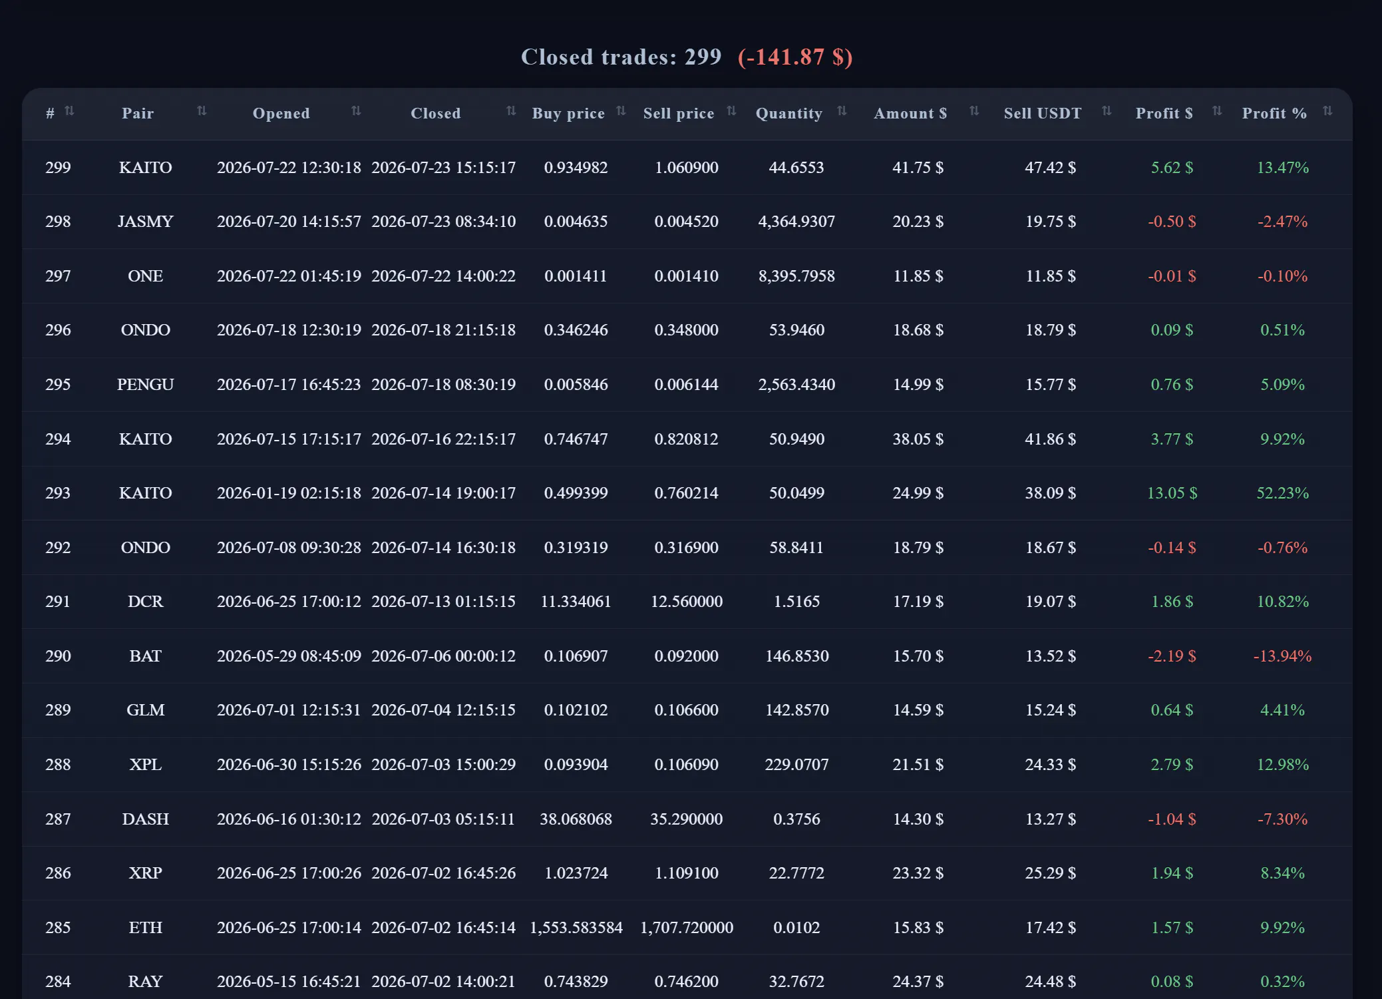
Task: Click the Closed column header label
Action: (435, 113)
